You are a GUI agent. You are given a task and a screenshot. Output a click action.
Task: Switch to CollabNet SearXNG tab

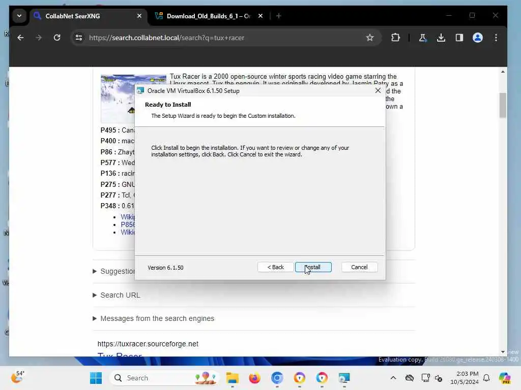coord(87,16)
